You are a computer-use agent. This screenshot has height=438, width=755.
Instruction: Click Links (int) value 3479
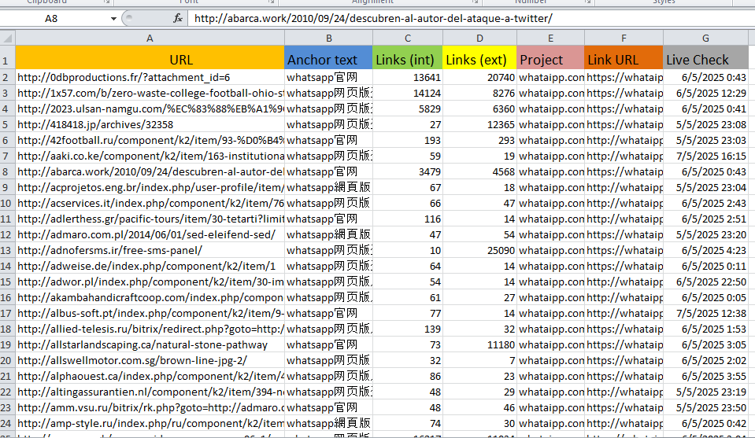click(x=407, y=171)
